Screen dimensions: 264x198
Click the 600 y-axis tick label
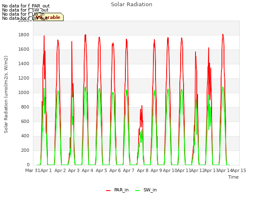pyautogui.click(x=25, y=122)
